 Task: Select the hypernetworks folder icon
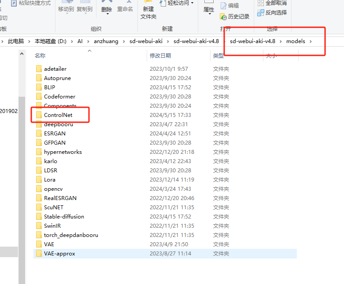(39, 152)
